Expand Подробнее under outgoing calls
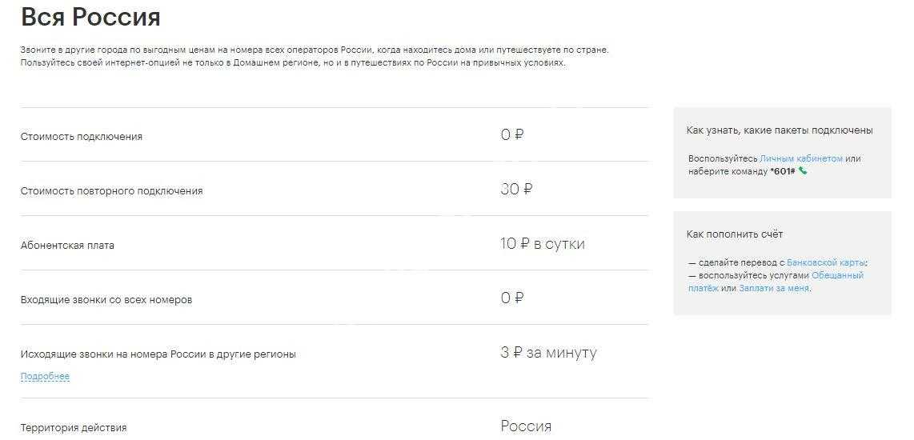This screenshot has height=440, width=914. point(45,376)
